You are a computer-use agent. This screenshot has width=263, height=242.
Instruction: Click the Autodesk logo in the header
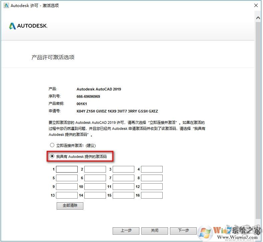[28, 26]
